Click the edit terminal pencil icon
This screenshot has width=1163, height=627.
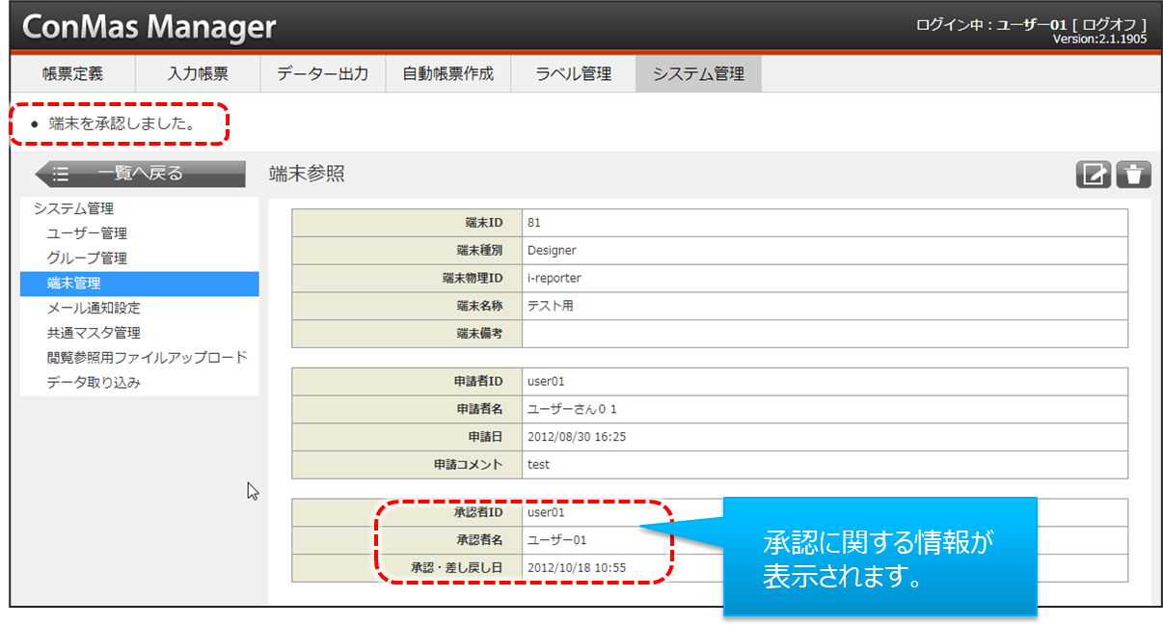click(1094, 175)
